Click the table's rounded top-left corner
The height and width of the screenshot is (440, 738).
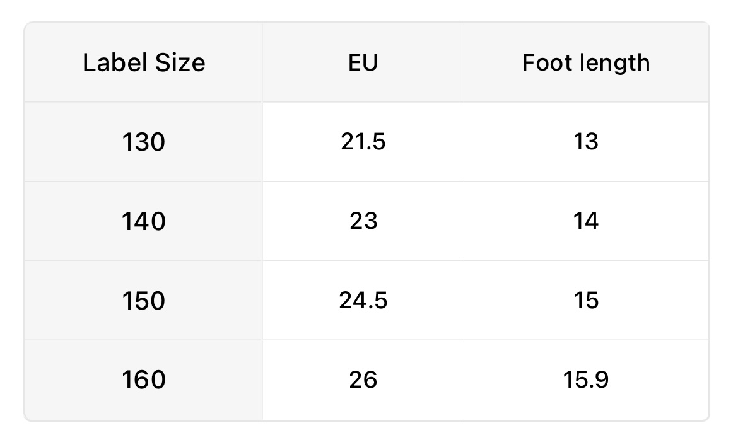tap(27, 26)
